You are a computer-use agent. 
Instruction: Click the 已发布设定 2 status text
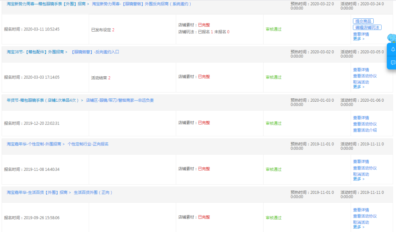(103, 30)
